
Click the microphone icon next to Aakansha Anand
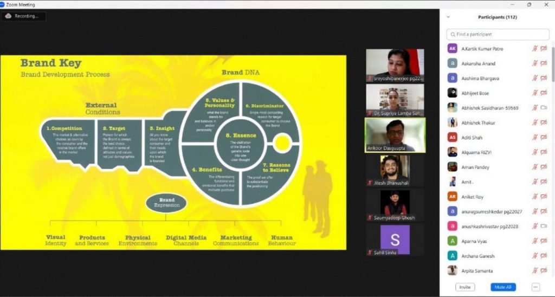pos(535,63)
